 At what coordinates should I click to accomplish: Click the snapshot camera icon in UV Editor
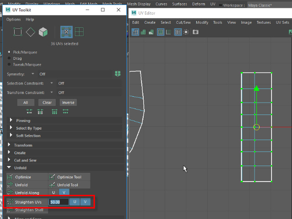click(195, 32)
